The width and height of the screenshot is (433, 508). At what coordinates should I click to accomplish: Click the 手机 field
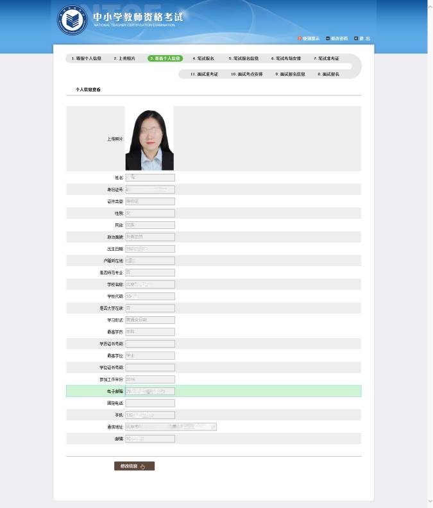150,415
